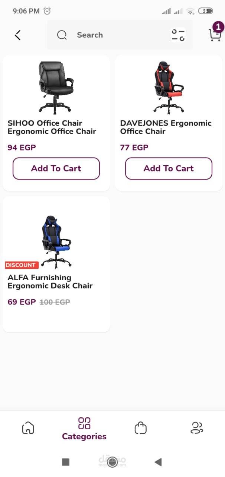
Task: Select the Categories tab
Action: pyautogui.click(x=84, y=429)
